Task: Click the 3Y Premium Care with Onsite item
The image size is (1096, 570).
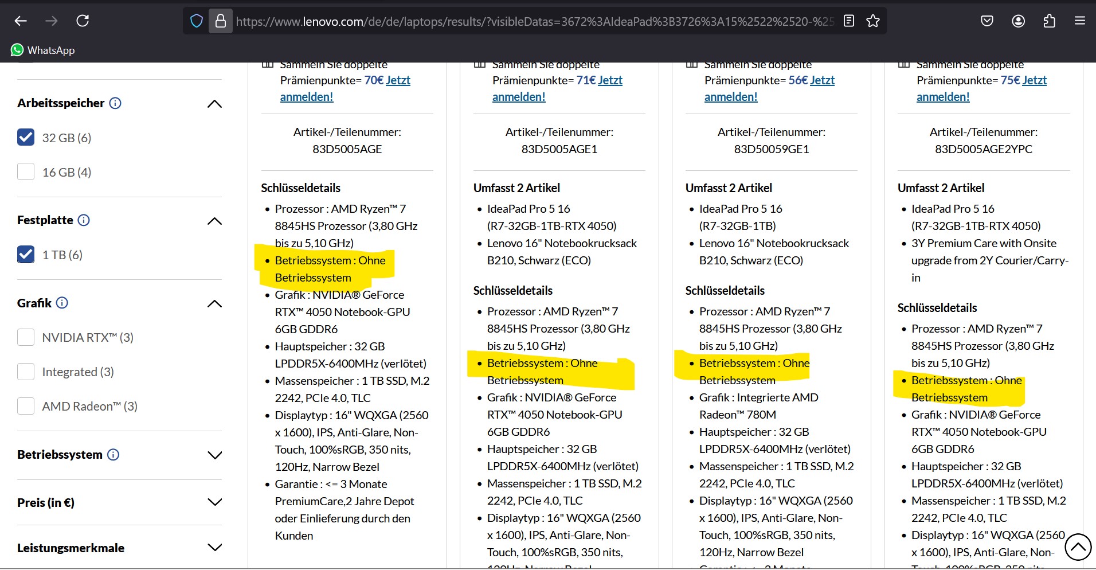Action: coord(990,260)
